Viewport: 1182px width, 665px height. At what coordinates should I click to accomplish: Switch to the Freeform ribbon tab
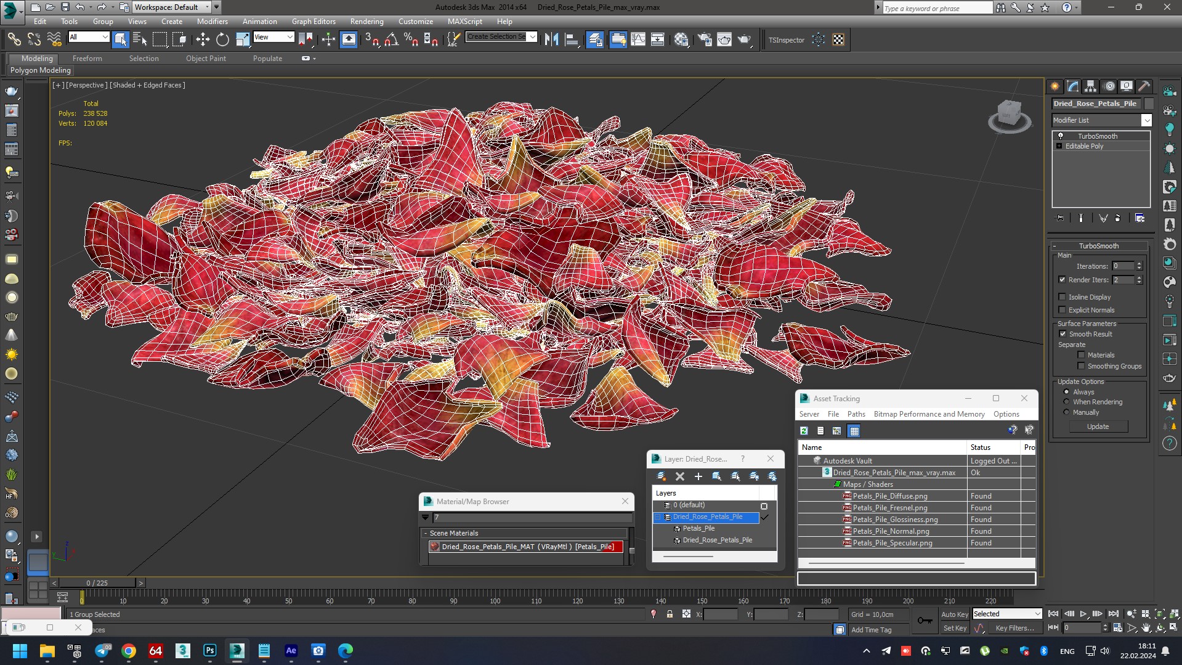pyautogui.click(x=87, y=59)
